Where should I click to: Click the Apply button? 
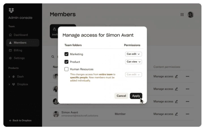[x=136, y=96]
